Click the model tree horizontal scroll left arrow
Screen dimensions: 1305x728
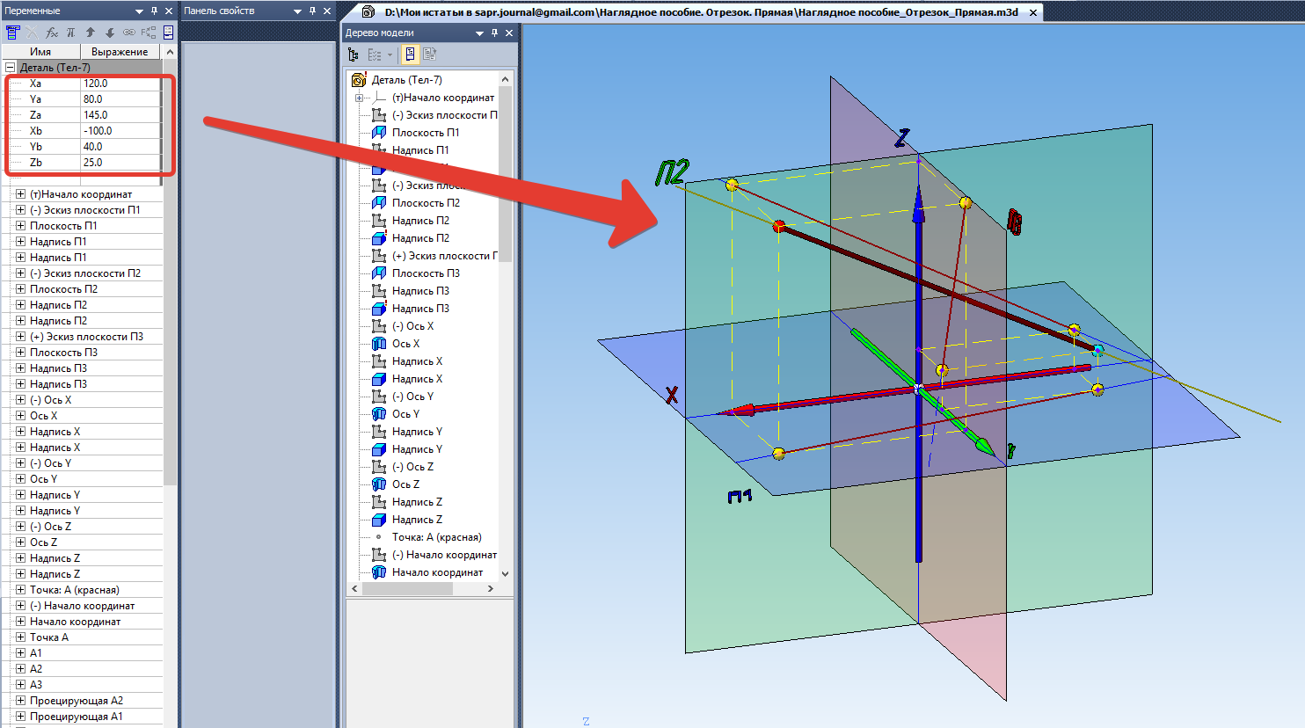pyautogui.click(x=354, y=588)
